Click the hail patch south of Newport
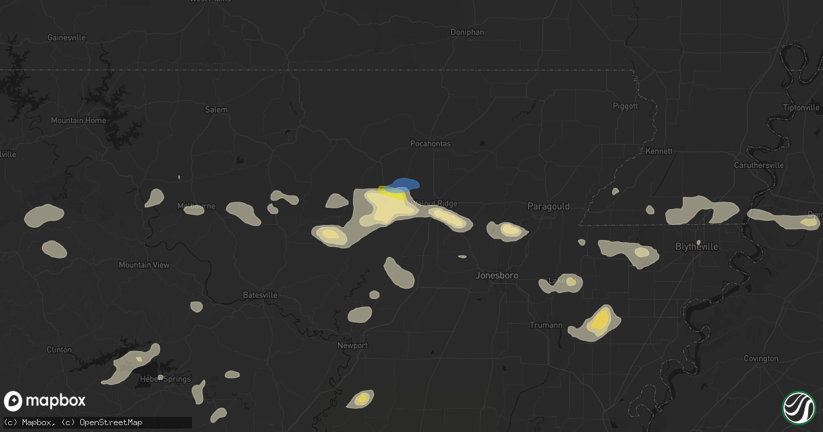 [x=361, y=399]
